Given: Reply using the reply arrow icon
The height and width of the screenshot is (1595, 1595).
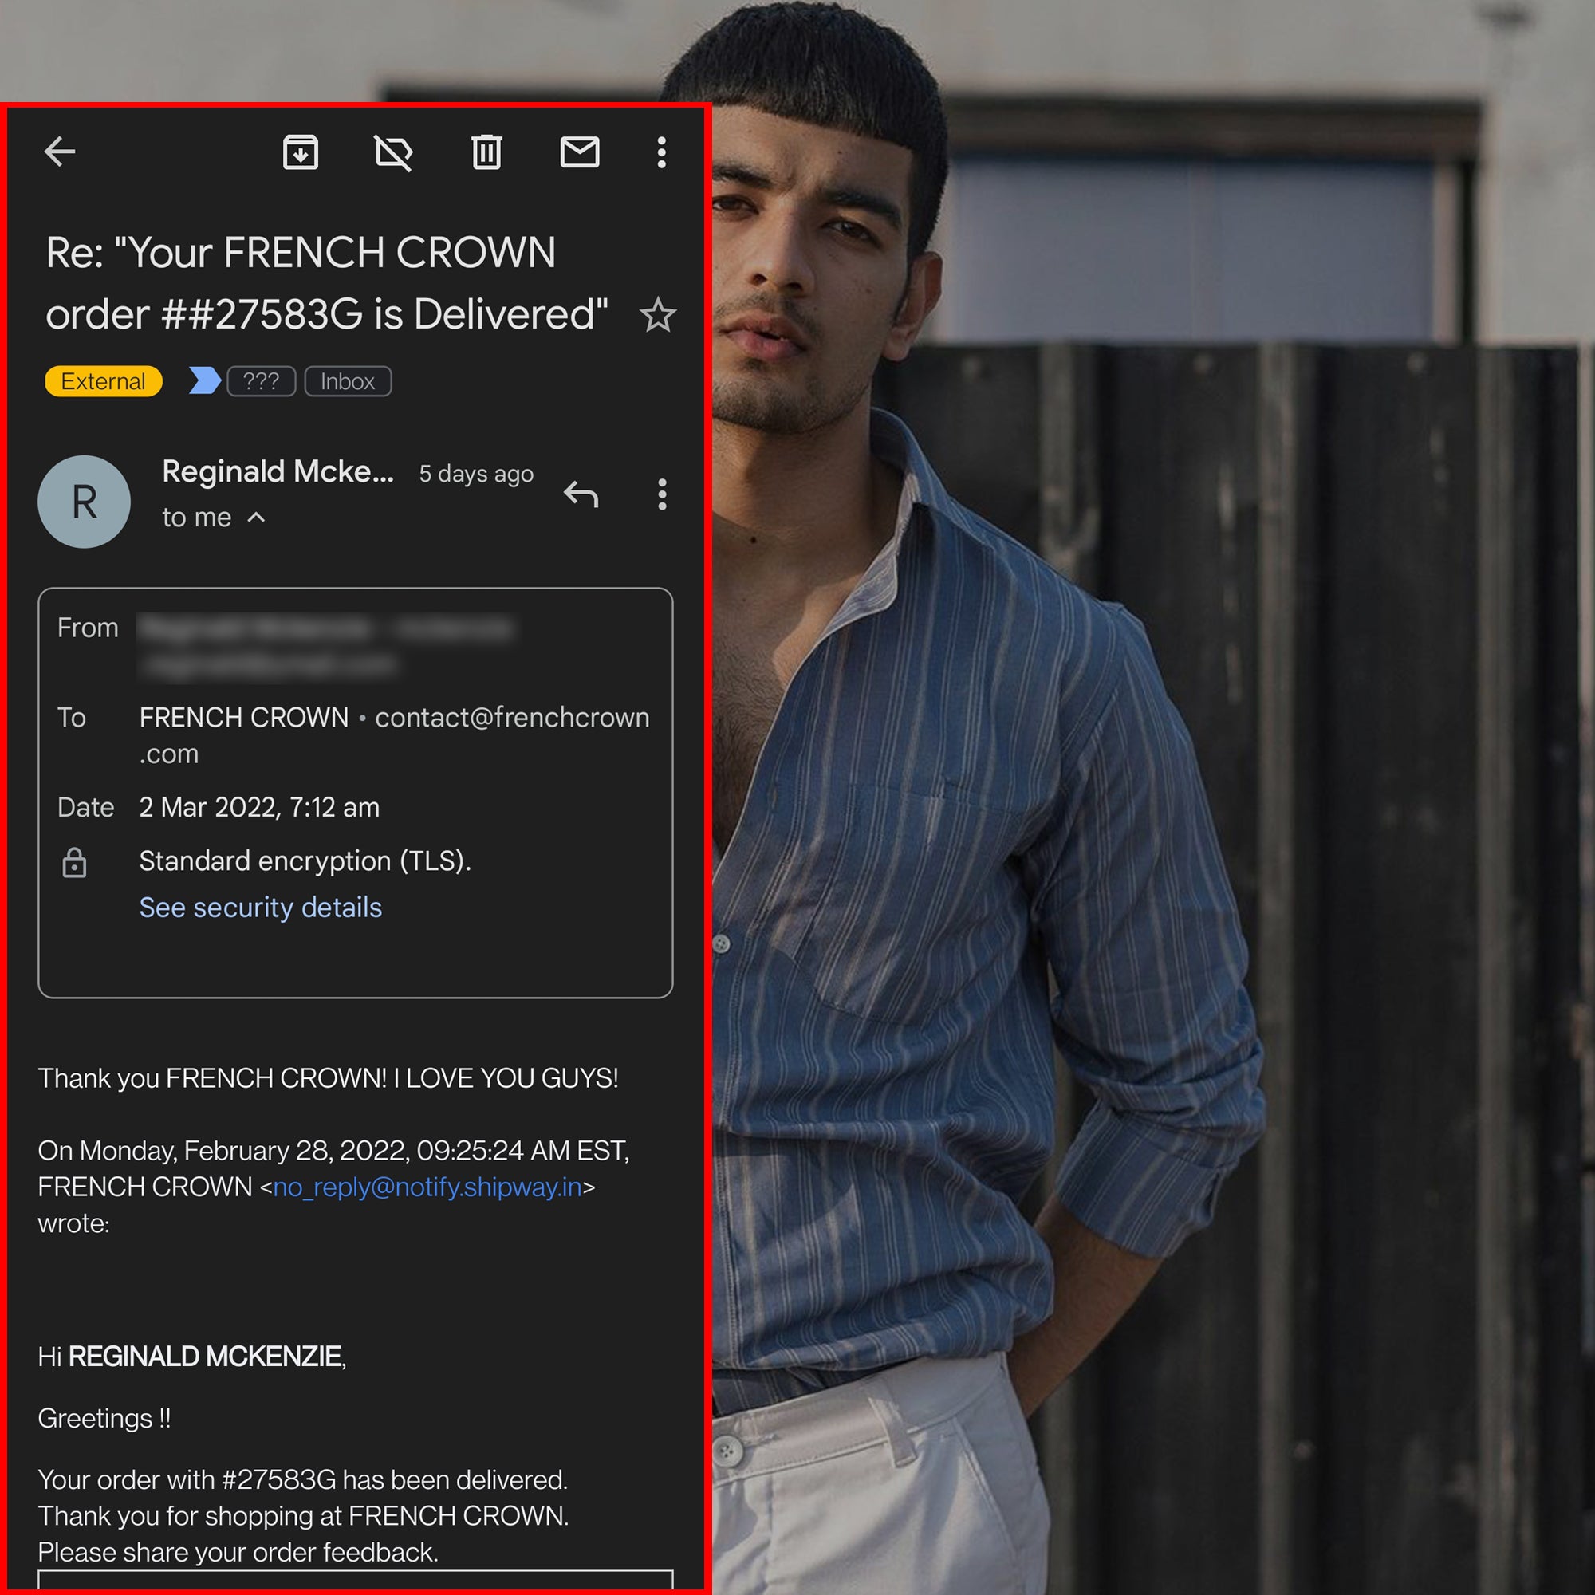Looking at the screenshot, I should click(x=581, y=494).
